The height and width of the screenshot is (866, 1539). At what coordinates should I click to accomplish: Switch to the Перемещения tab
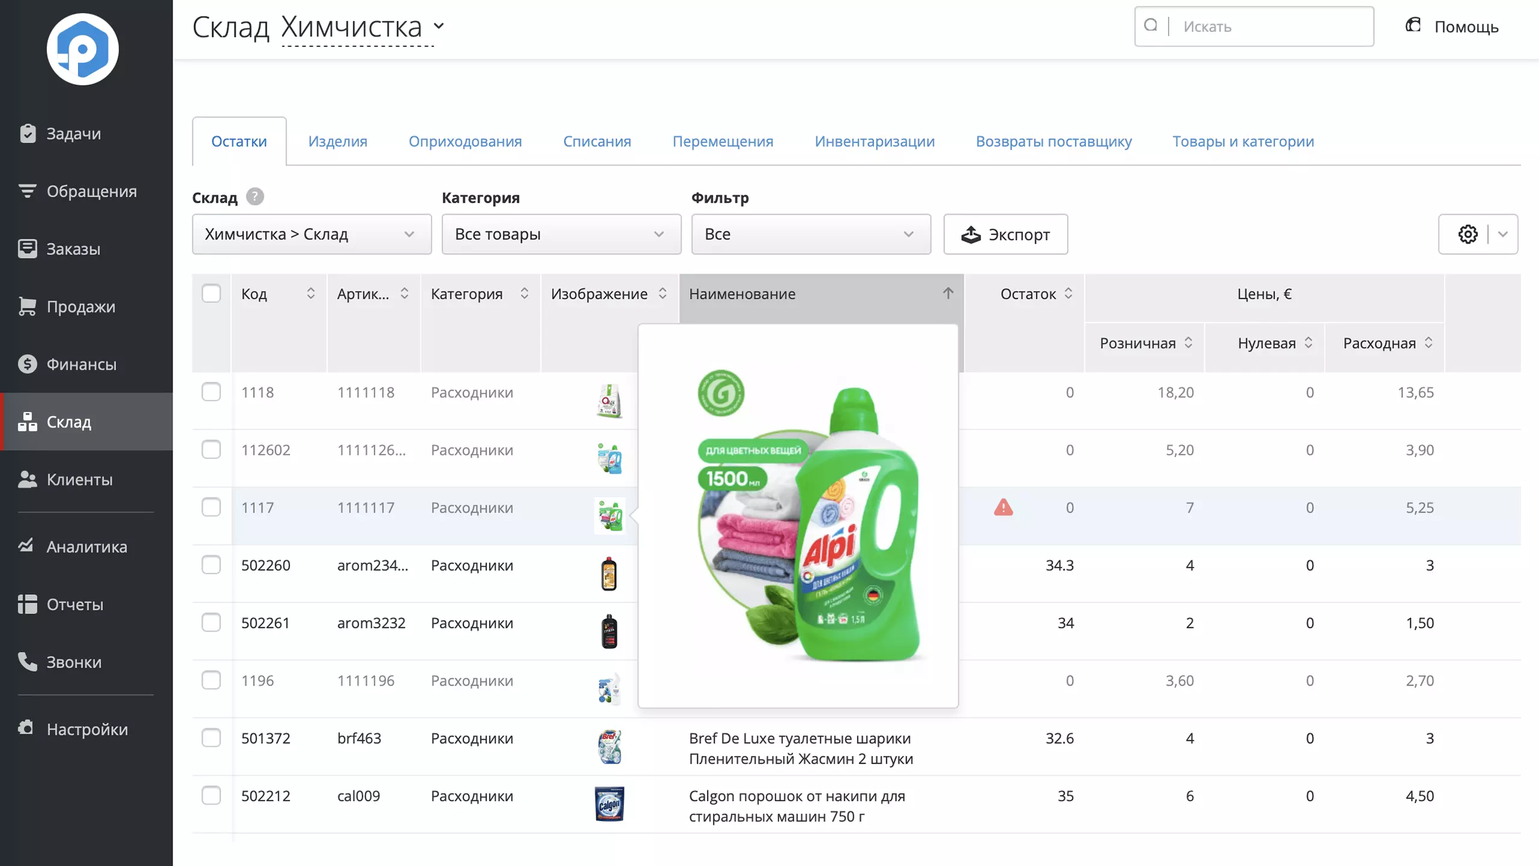tap(723, 141)
